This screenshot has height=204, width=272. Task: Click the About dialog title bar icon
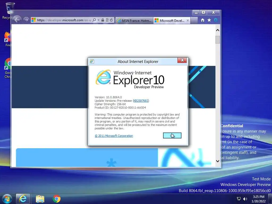coord(92,61)
